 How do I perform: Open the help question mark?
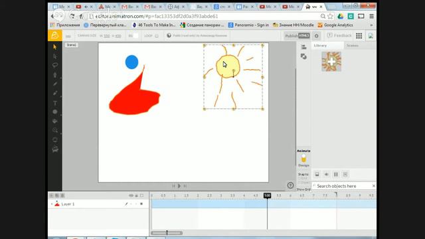pyautogui.click(x=290, y=185)
